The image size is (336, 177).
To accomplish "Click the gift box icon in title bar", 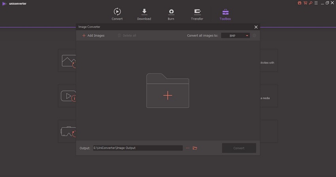I will pyautogui.click(x=299, y=3).
